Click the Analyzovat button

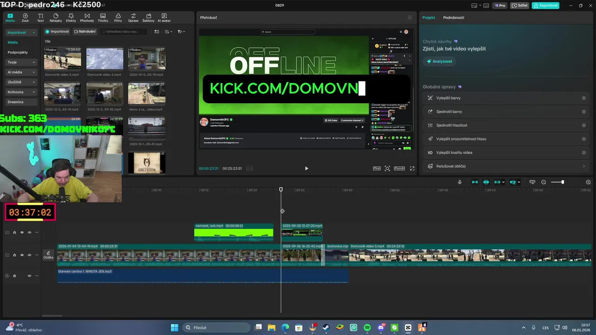point(440,61)
